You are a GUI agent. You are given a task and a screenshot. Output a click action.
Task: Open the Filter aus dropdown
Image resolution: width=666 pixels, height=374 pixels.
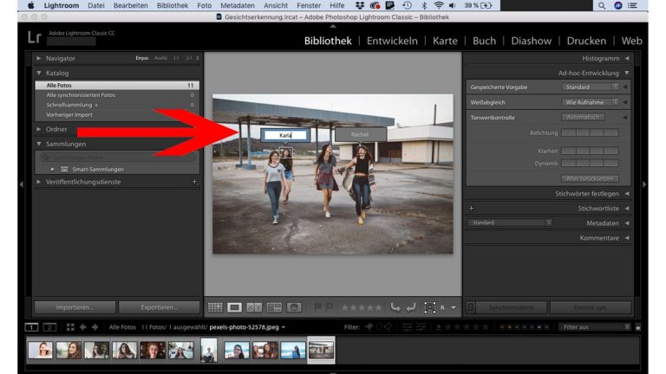tap(595, 327)
